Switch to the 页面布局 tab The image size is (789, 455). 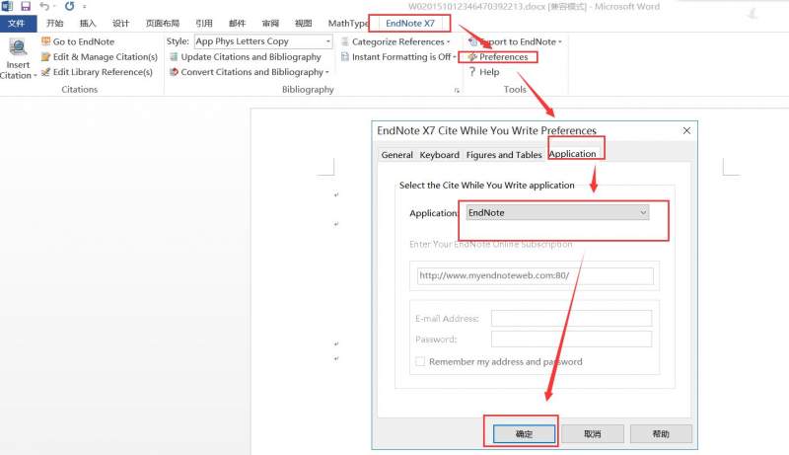tap(163, 23)
